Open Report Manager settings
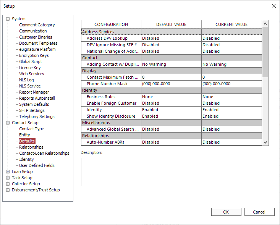This screenshot has width=280, height=225. click(x=34, y=92)
